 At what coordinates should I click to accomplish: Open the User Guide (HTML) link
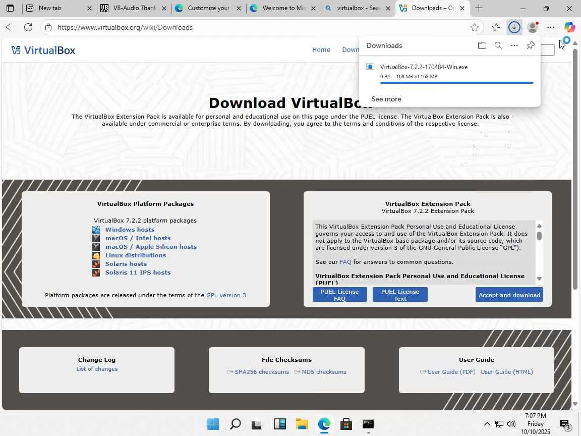[506, 372]
